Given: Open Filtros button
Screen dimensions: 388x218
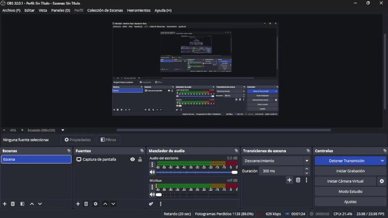Looking at the screenshot, I should 108,140.
